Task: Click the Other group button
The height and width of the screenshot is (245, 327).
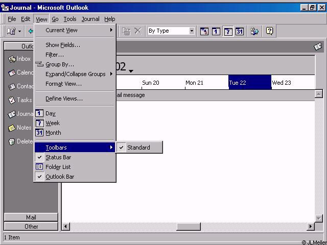Action: pyautogui.click(x=31, y=227)
